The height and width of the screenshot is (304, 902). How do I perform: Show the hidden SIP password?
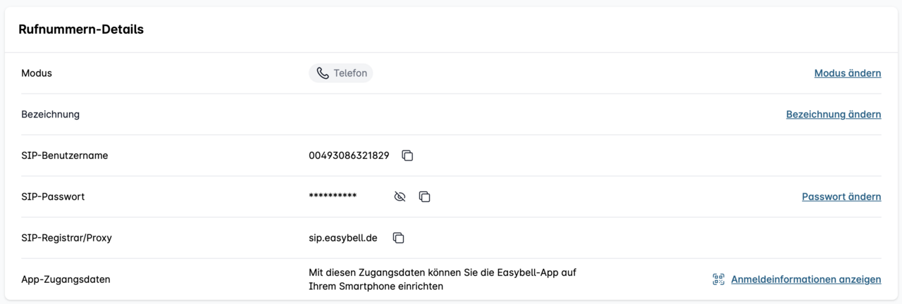400,197
